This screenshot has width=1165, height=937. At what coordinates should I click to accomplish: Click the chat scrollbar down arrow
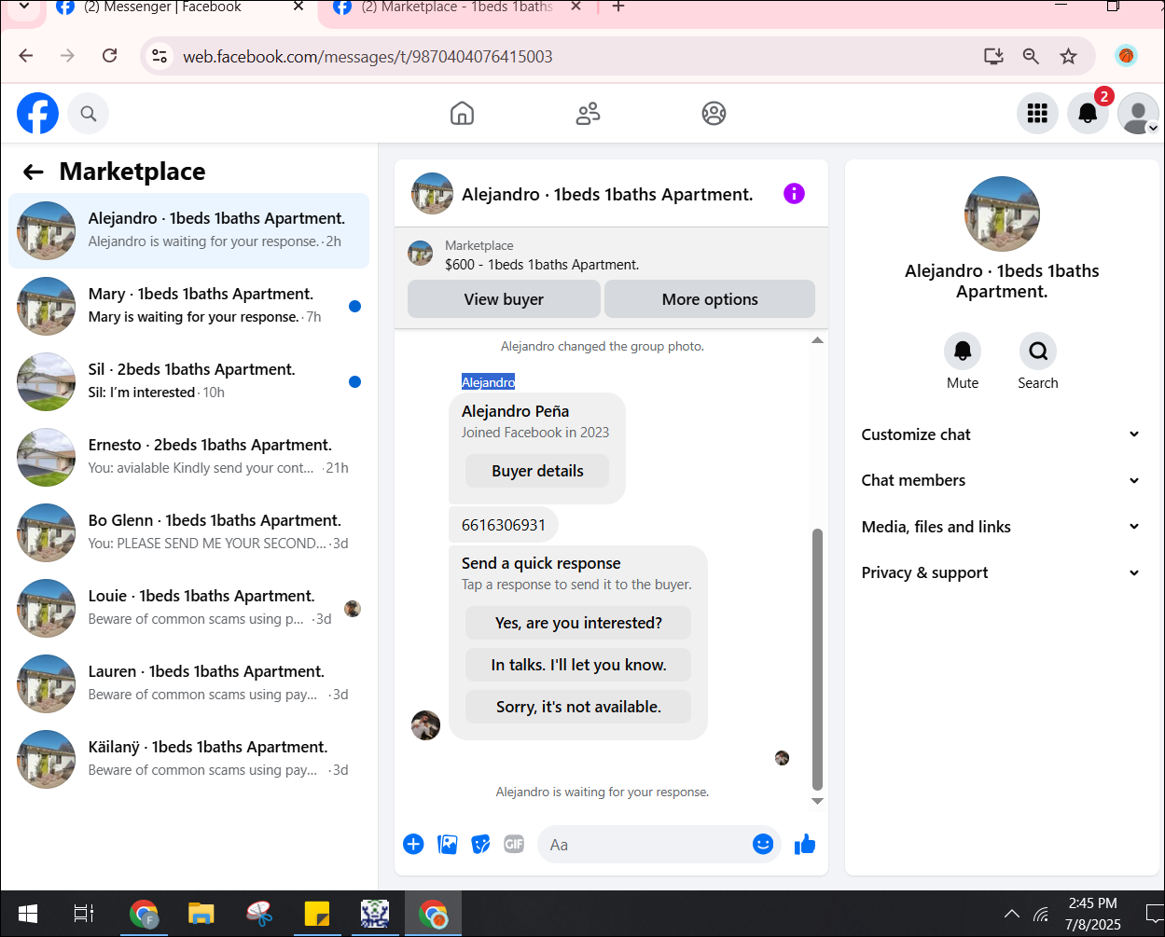[817, 801]
